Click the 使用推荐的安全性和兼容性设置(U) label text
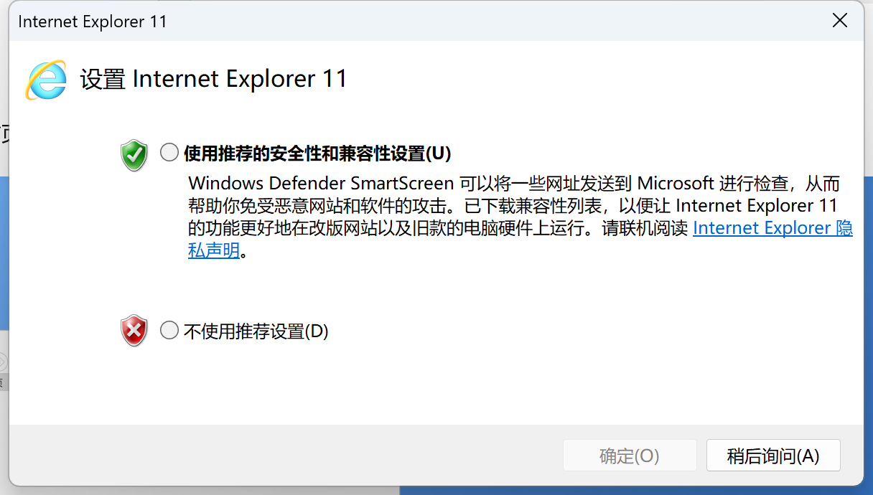Viewport: 873px width, 495px height. [317, 154]
